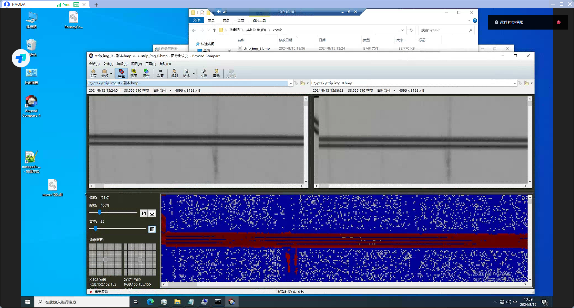Click taskbar search box 在此键入进行搜索
This screenshot has width=574, height=308.
point(82,302)
